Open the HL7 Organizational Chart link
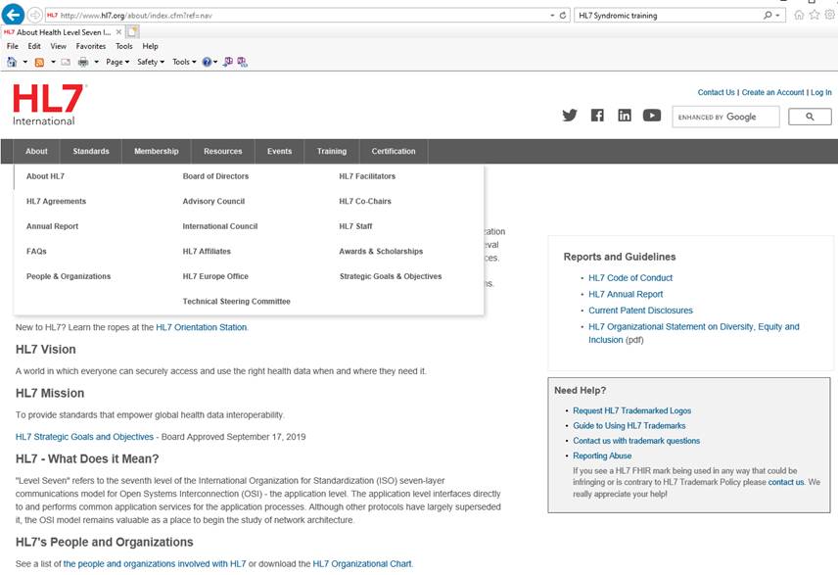 pos(362,564)
